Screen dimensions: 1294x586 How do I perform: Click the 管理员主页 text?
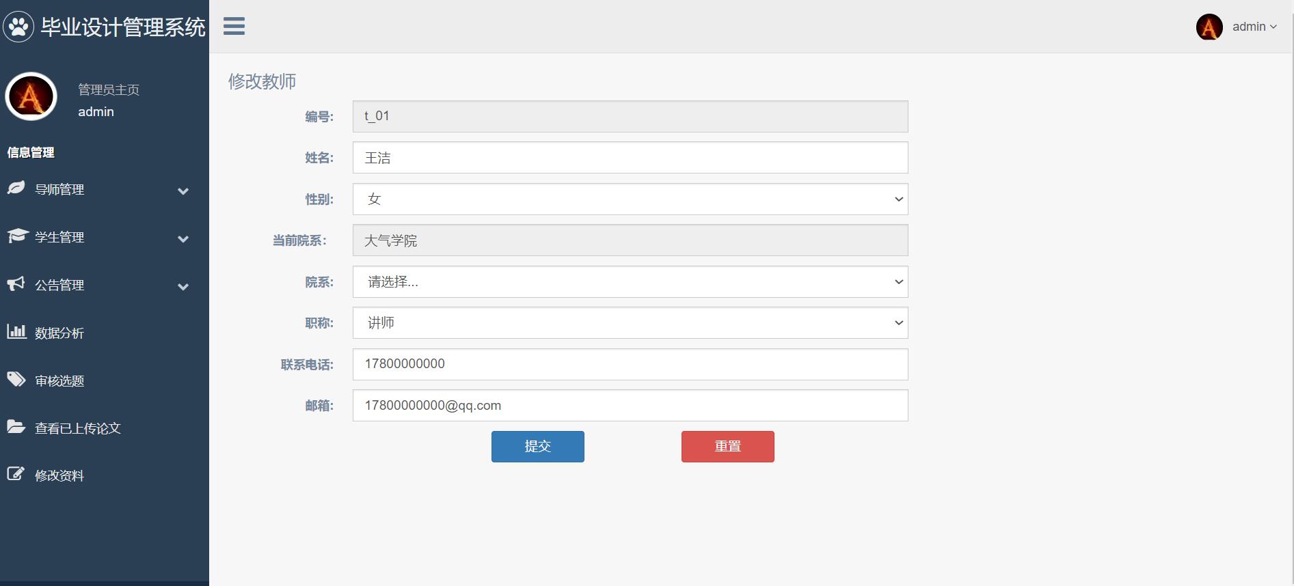(109, 89)
